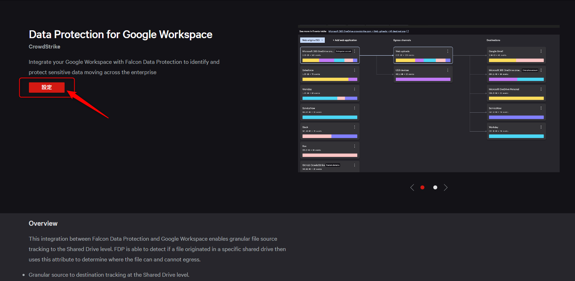575x281 pixels.
Task: Open three-dot menu on ServiceNow destination card
Action: pyautogui.click(x=541, y=108)
